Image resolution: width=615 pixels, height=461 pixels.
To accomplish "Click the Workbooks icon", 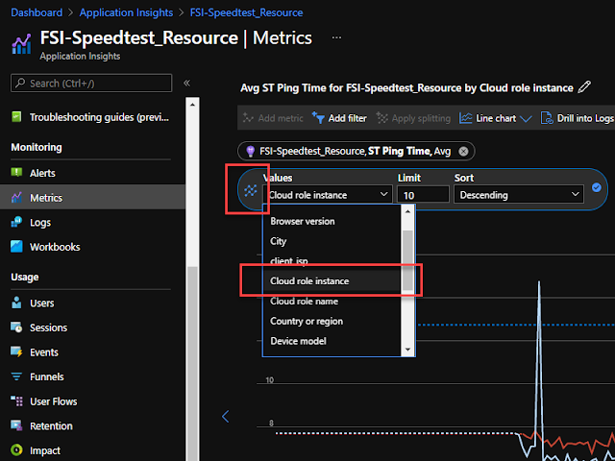I will 17,247.
